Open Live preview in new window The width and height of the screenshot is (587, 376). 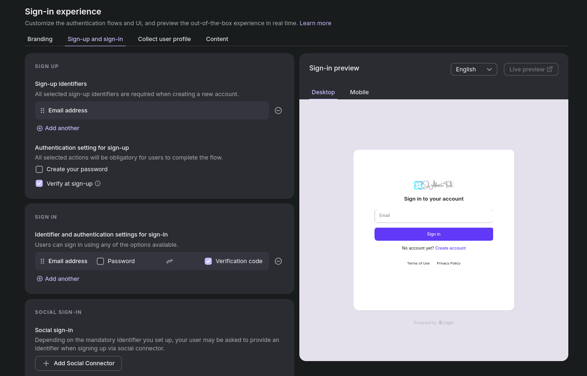(x=531, y=70)
